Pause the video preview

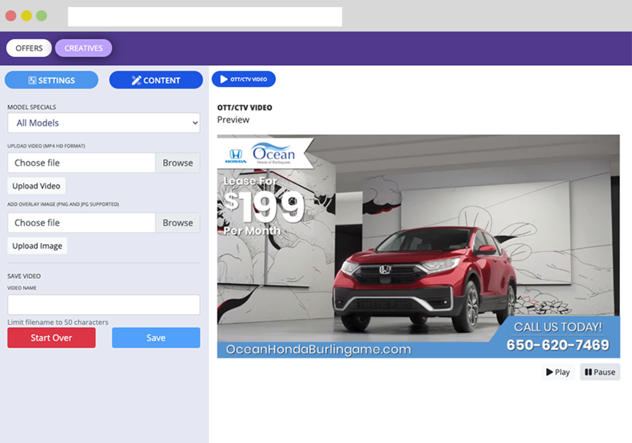tap(600, 372)
